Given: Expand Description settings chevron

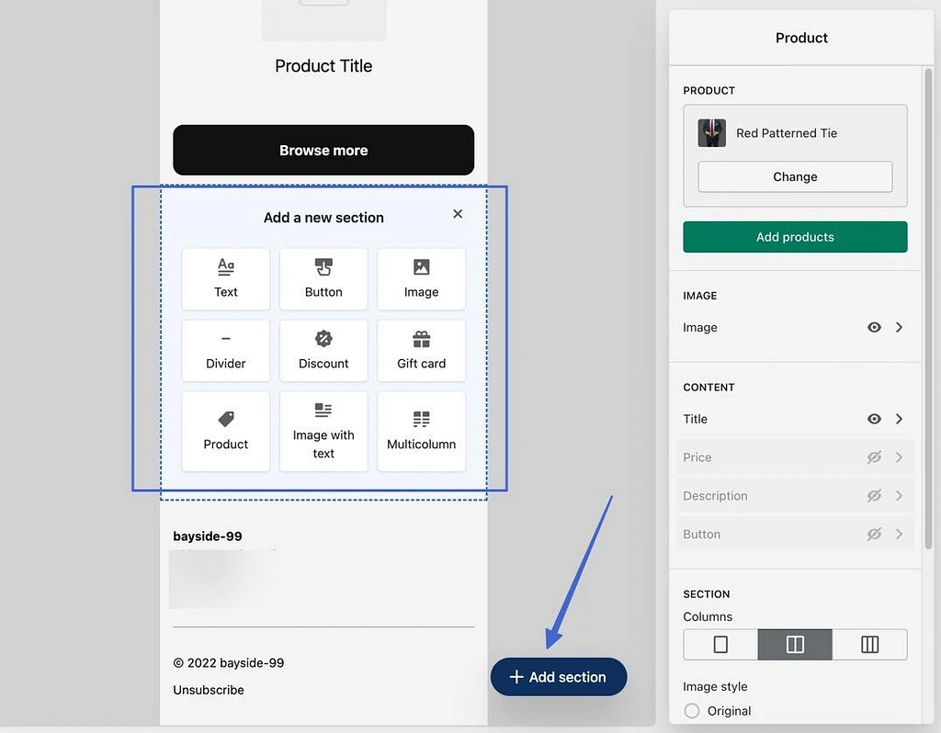Looking at the screenshot, I should 899,495.
